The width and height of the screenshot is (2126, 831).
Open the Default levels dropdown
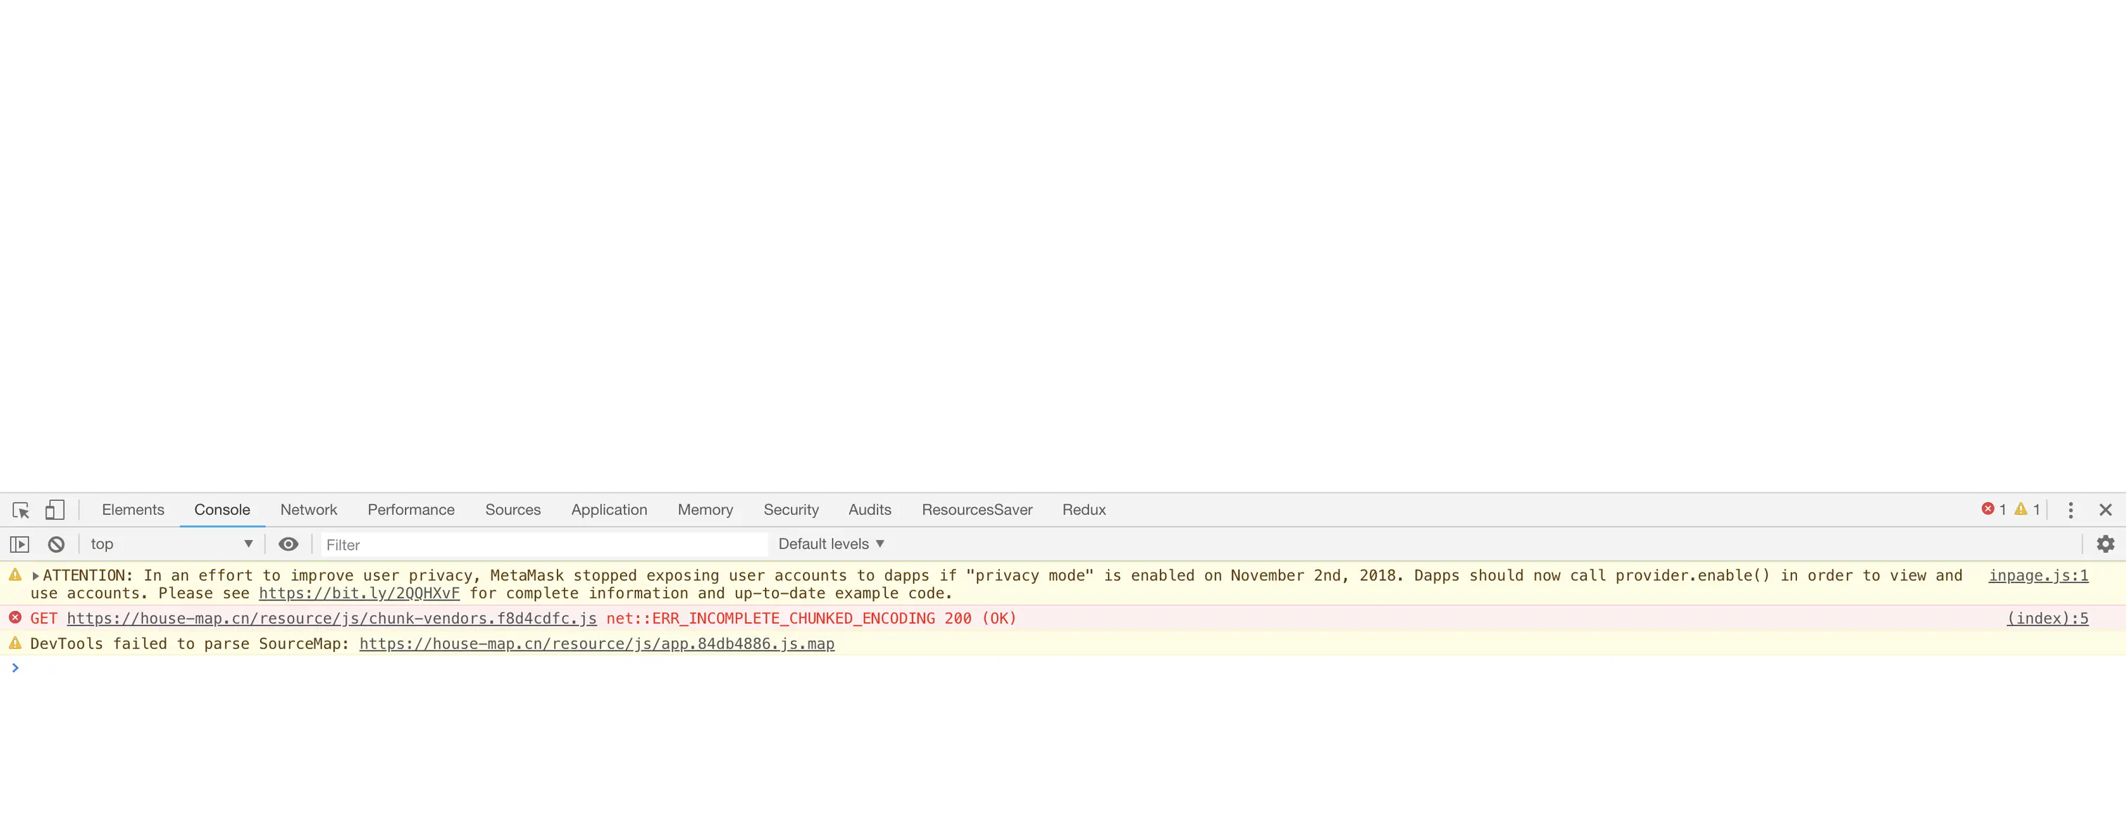click(831, 544)
